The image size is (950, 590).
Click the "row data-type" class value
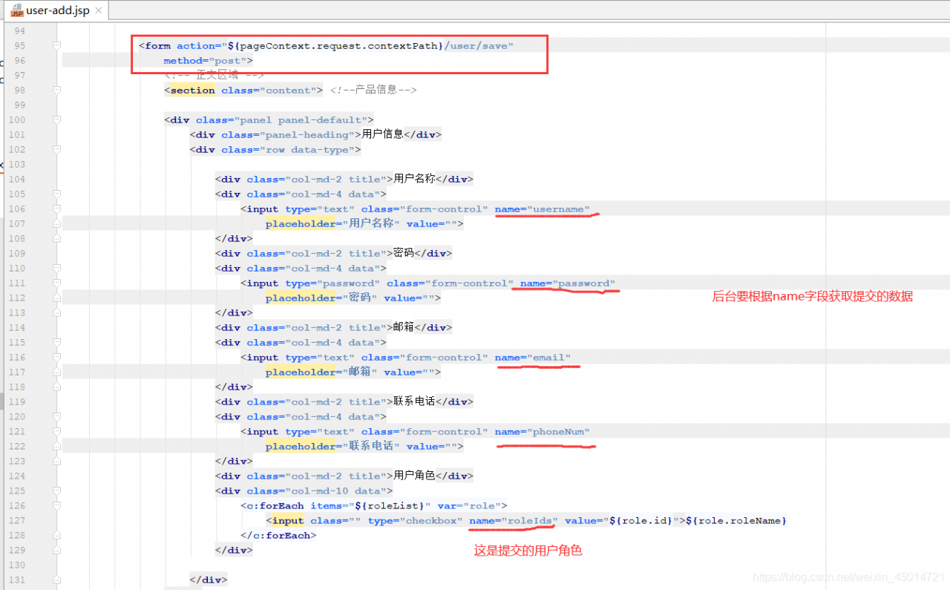[307, 150]
